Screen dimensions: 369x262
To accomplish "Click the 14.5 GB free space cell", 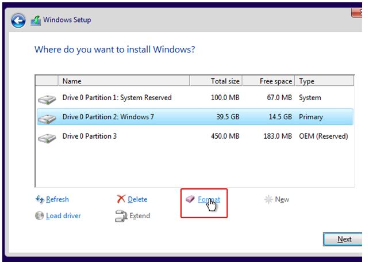I will [x=280, y=117].
